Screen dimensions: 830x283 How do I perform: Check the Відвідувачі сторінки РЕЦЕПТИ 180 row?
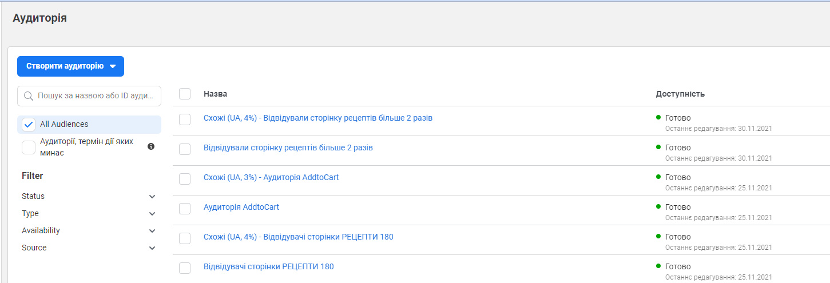[185, 268]
